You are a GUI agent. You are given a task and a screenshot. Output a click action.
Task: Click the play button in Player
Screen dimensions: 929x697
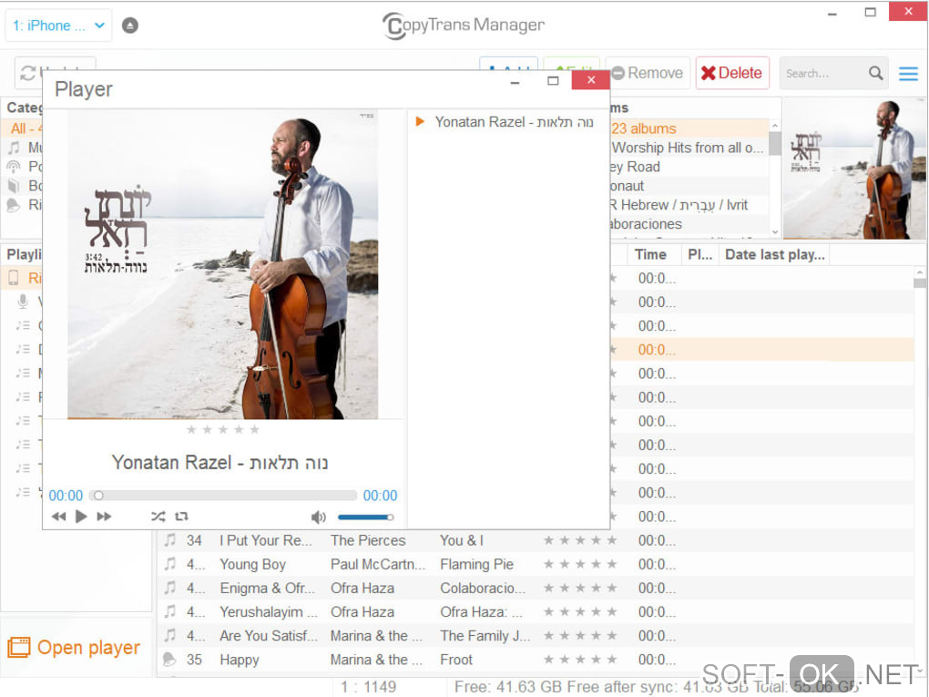[x=81, y=517]
